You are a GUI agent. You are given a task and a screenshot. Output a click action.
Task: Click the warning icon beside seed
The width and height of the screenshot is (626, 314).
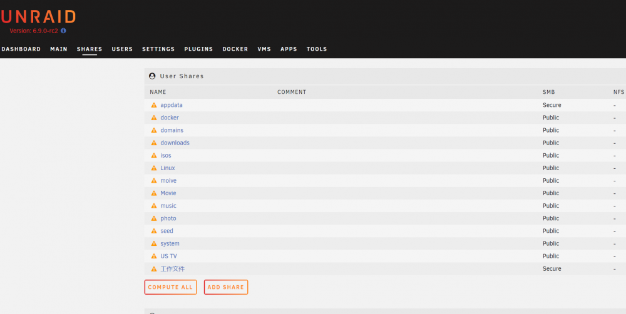click(154, 231)
